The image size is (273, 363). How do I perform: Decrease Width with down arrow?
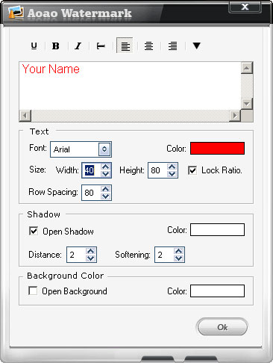[106, 174]
